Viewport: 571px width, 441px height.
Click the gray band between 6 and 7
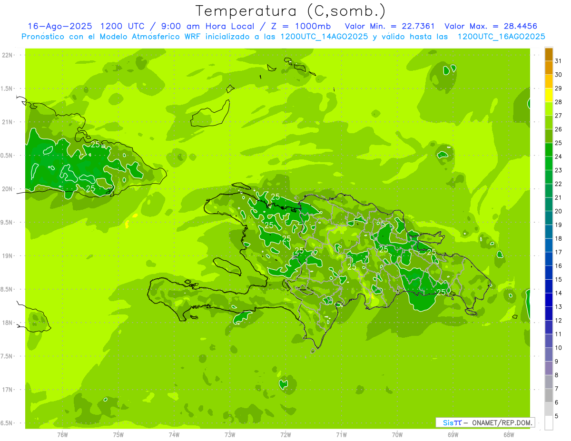click(549, 395)
